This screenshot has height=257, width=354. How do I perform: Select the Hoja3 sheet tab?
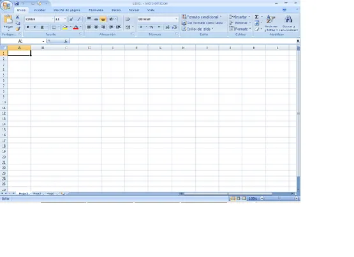51,194
